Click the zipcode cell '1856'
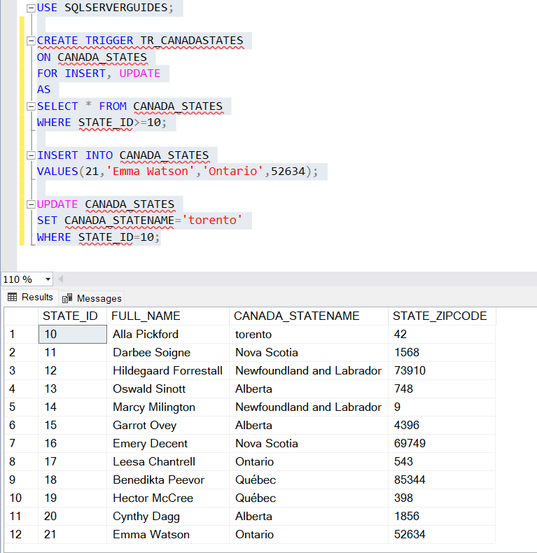Image resolution: width=537 pixels, height=553 pixels. point(442,517)
